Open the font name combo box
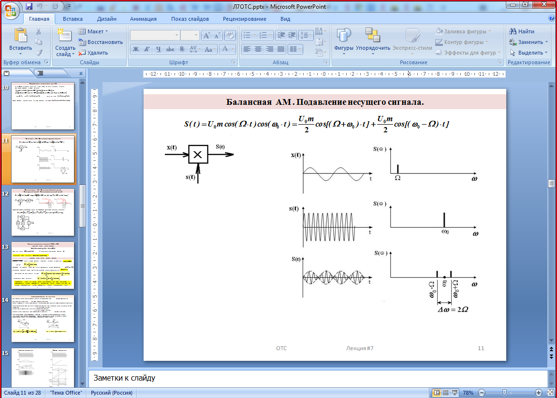 tap(155, 35)
